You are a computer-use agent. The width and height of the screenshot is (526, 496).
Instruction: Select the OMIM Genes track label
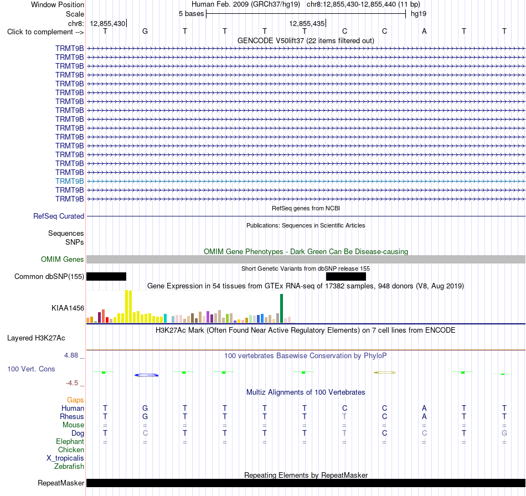pyautogui.click(x=62, y=259)
